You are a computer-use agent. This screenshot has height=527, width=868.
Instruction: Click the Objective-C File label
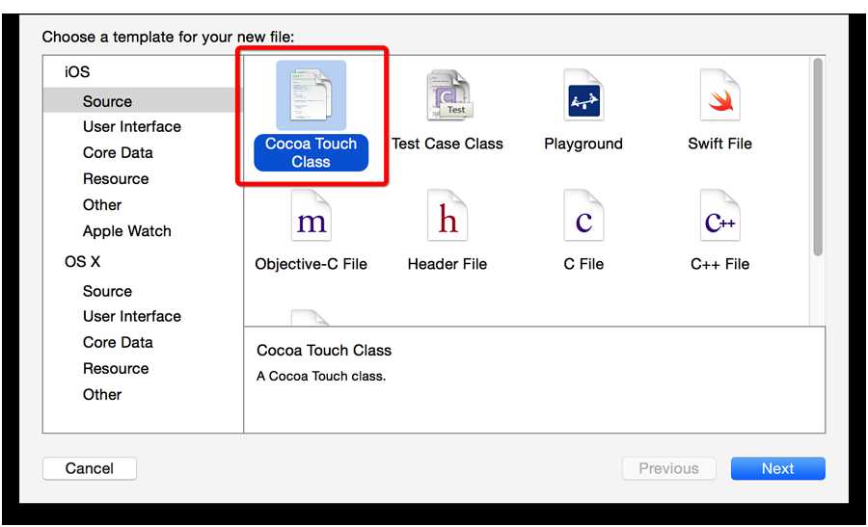312,264
